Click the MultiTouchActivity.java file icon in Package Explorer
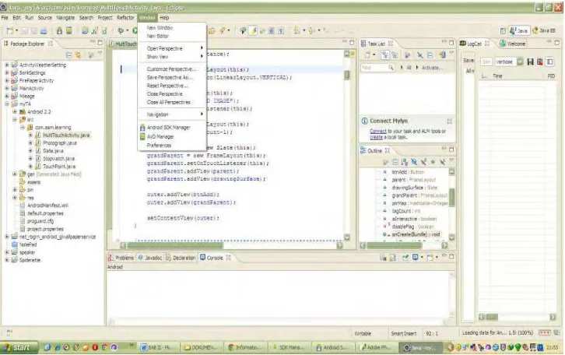565x355 pixels. point(38,135)
